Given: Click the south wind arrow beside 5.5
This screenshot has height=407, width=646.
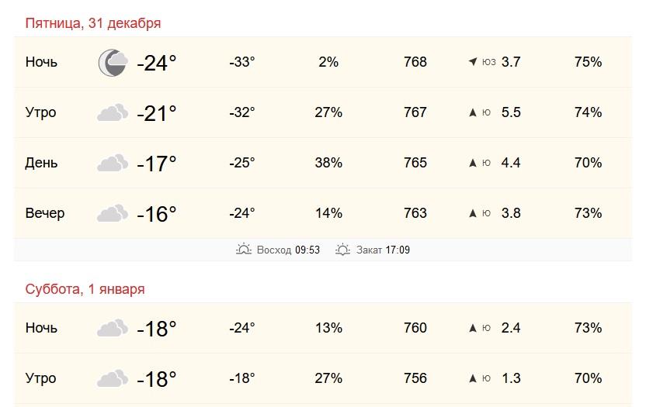Looking at the screenshot, I should tap(472, 112).
